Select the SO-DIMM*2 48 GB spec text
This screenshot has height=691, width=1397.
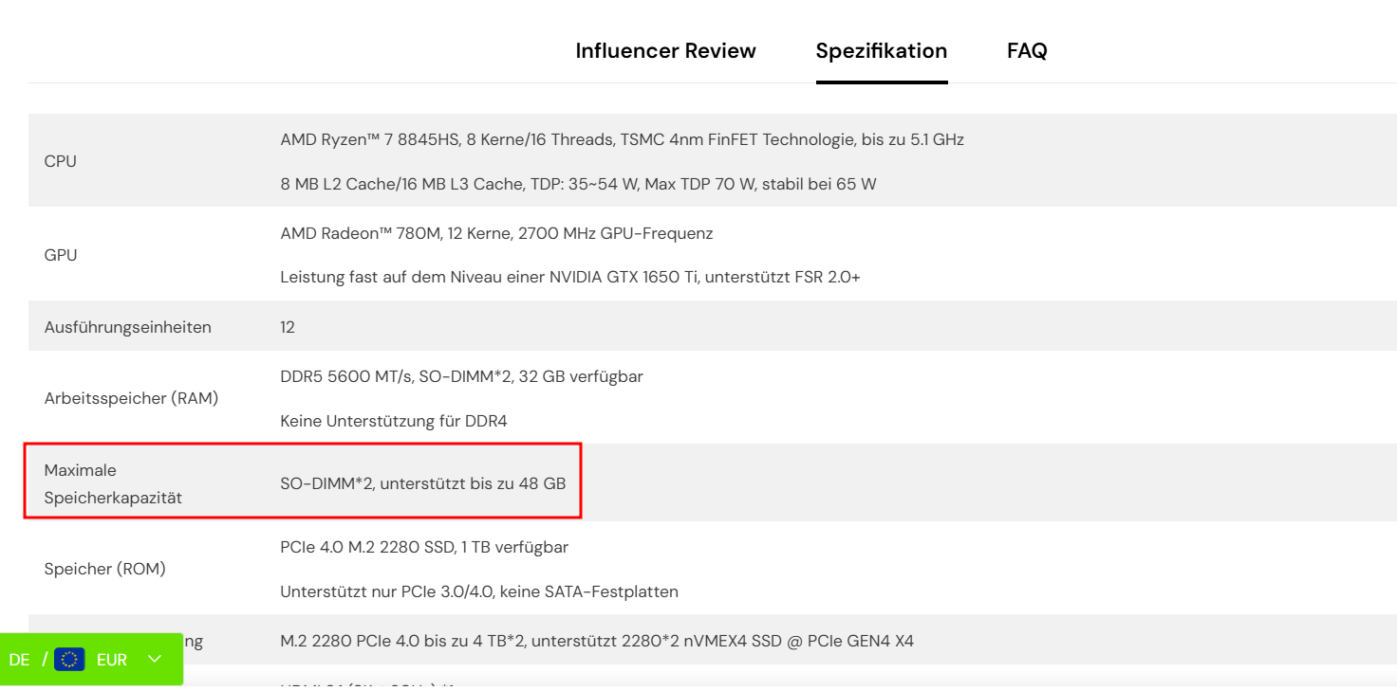pyautogui.click(x=423, y=482)
